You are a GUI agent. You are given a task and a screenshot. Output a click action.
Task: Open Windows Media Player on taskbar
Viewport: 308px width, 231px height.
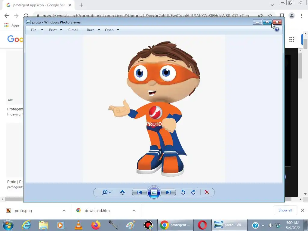(x=60, y=225)
